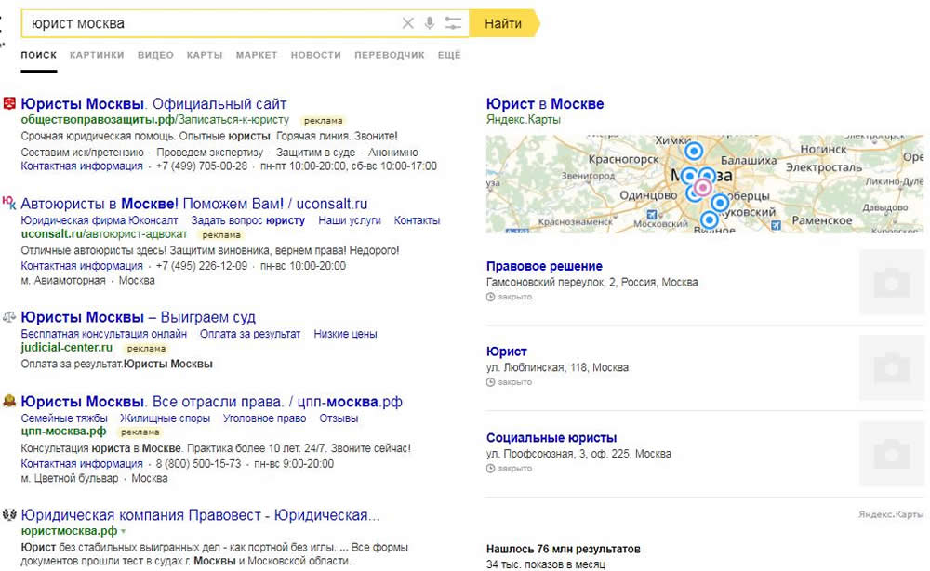
Task: Click the scales favicon beside Выиграем суд result
Action: click(9, 318)
